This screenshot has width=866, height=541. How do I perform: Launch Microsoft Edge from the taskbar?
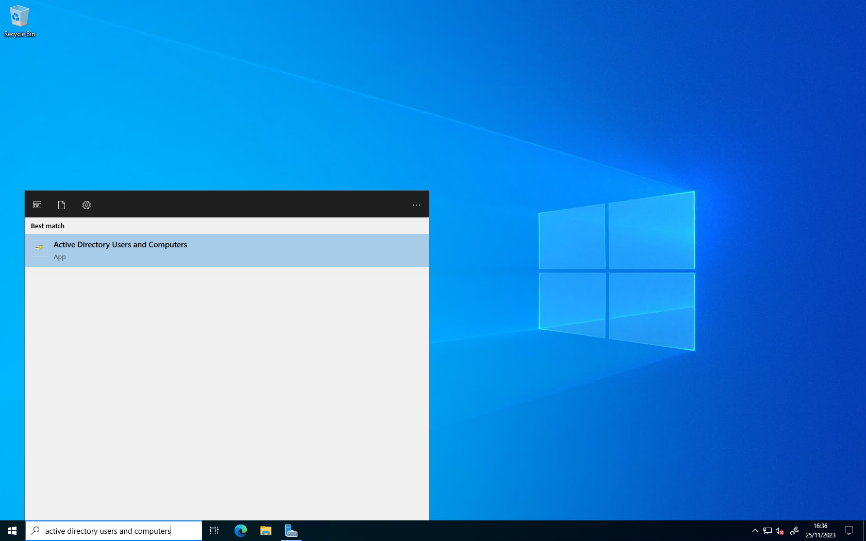pos(241,531)
